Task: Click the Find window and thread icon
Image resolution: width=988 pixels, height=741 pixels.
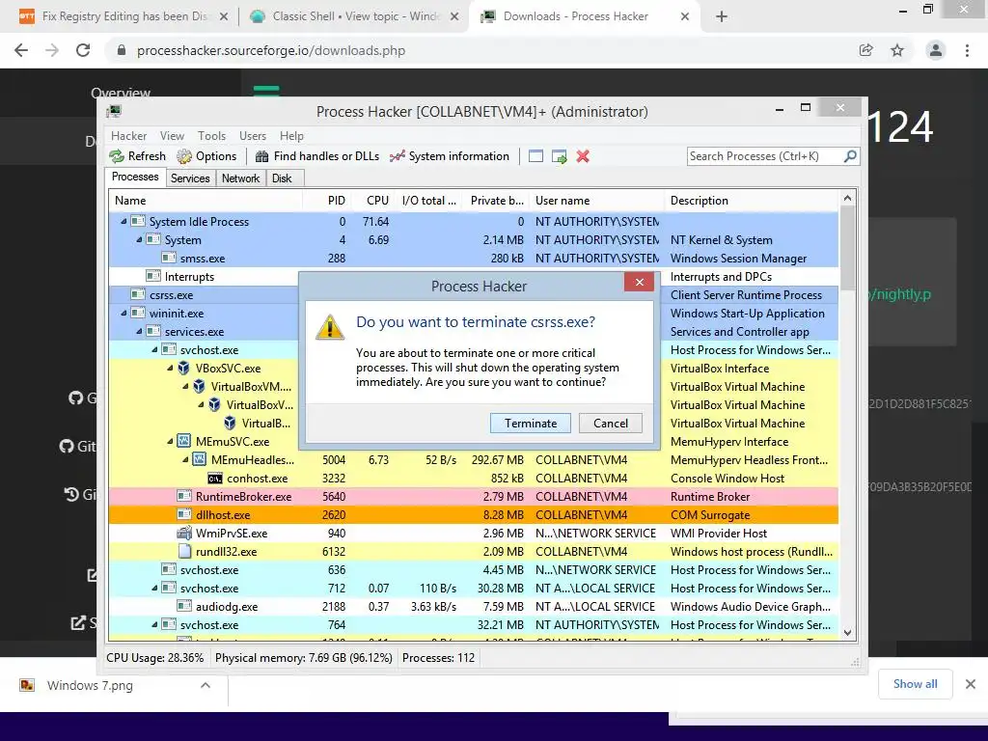Action: pyautogui.click(x=559, y=156)
